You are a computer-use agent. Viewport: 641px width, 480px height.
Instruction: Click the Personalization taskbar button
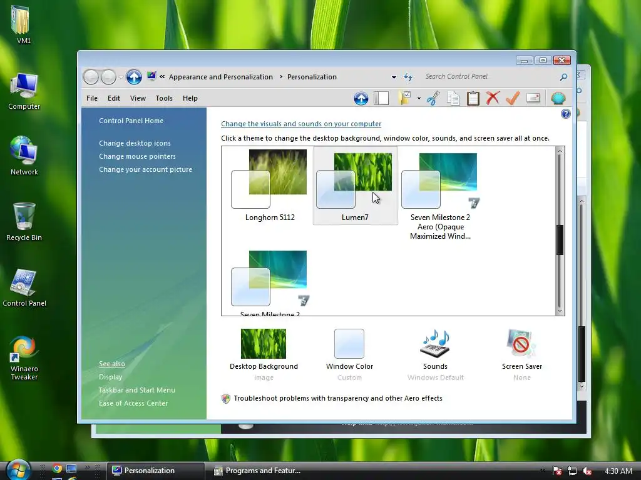click(156, 471)
